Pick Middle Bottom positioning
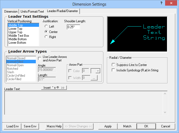Screen dimensions: 179x133 (24, 39)
